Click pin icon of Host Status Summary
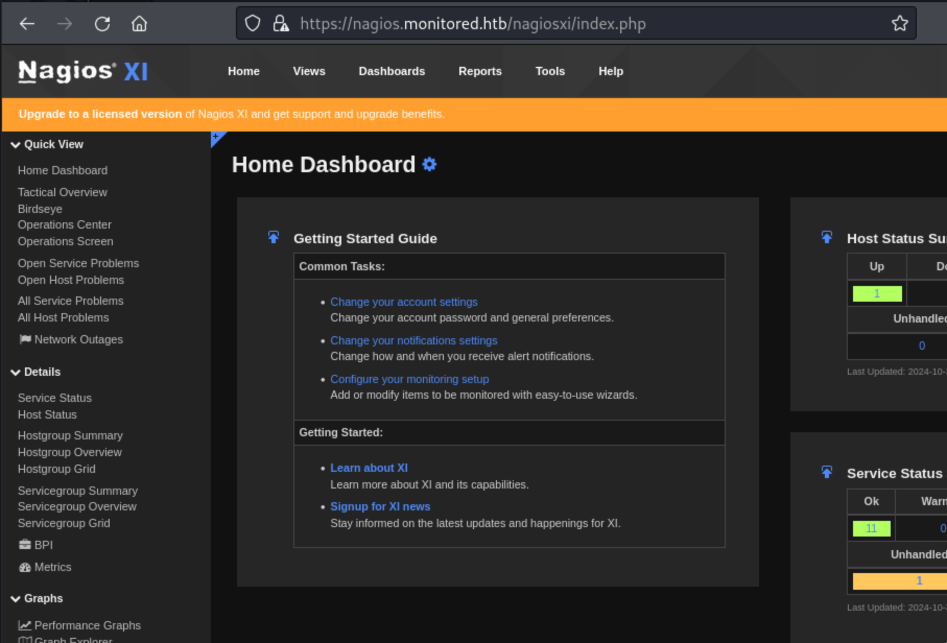 [x=827, y=237]
